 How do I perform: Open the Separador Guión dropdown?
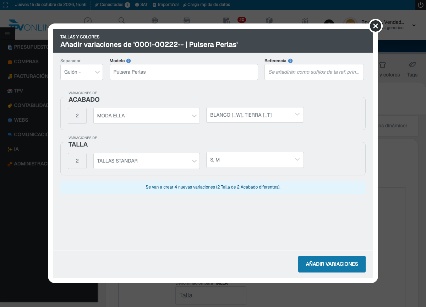point(82,72)
